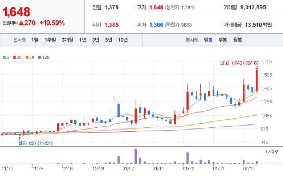Viewport: 283px width, 177px height.
Task: Click the green 5-day moving average swatch
Action: click(x=4, y=57)
